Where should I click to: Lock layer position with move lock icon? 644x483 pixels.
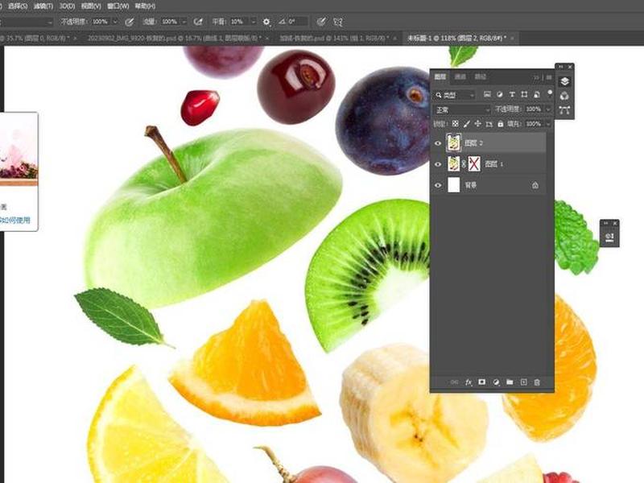(x=477, y=124)
